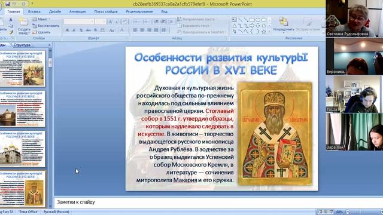Screen dimensions: 383x215
Task: Align text to the left
Action: pyautogui.click(x=135, y=30)
